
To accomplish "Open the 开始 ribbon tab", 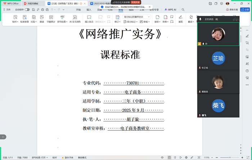I will tap(78, 10).
